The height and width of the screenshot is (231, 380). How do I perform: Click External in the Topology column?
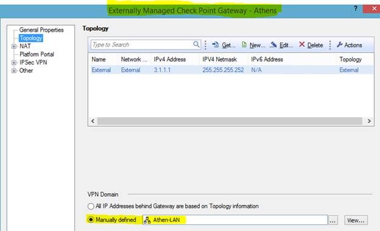click(349, 70)
